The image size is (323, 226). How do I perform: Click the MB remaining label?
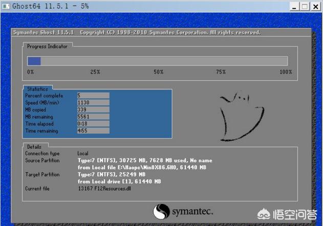click(x=39, y=117)
